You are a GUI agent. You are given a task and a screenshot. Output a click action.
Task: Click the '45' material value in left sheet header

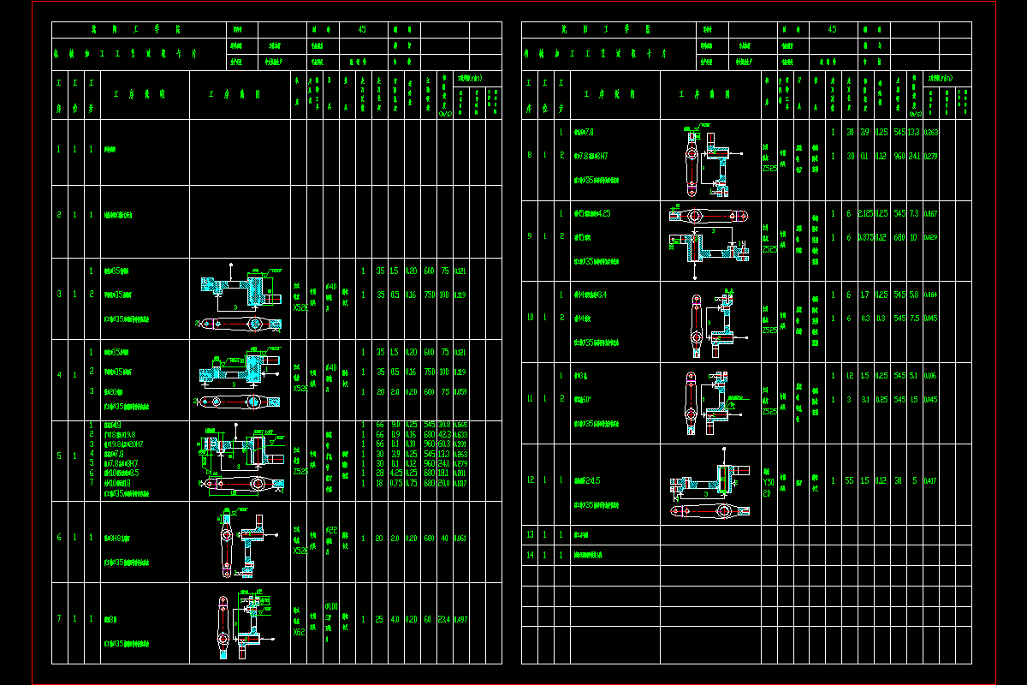362,29
